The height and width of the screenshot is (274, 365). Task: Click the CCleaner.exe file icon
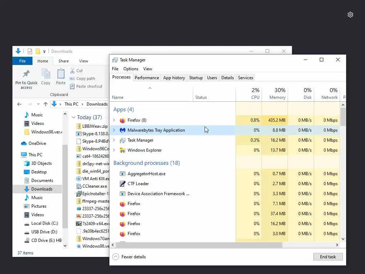79,186
